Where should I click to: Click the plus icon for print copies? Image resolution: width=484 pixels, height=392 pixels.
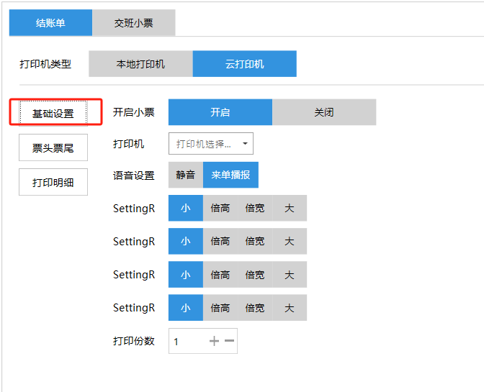pyautogui.click(x=214, y=341)
